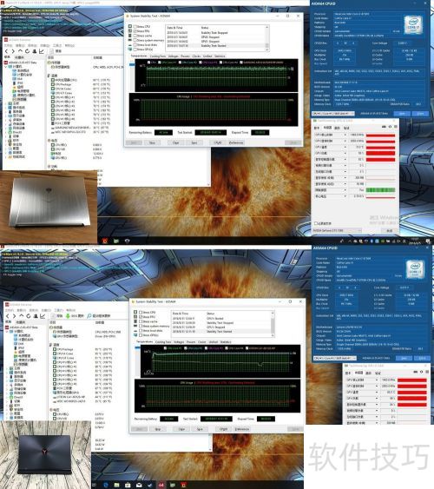This screenshot has height=489, width=434.
Task: Click graph range slider in lower Stability Test
Action: click(137, 347)
